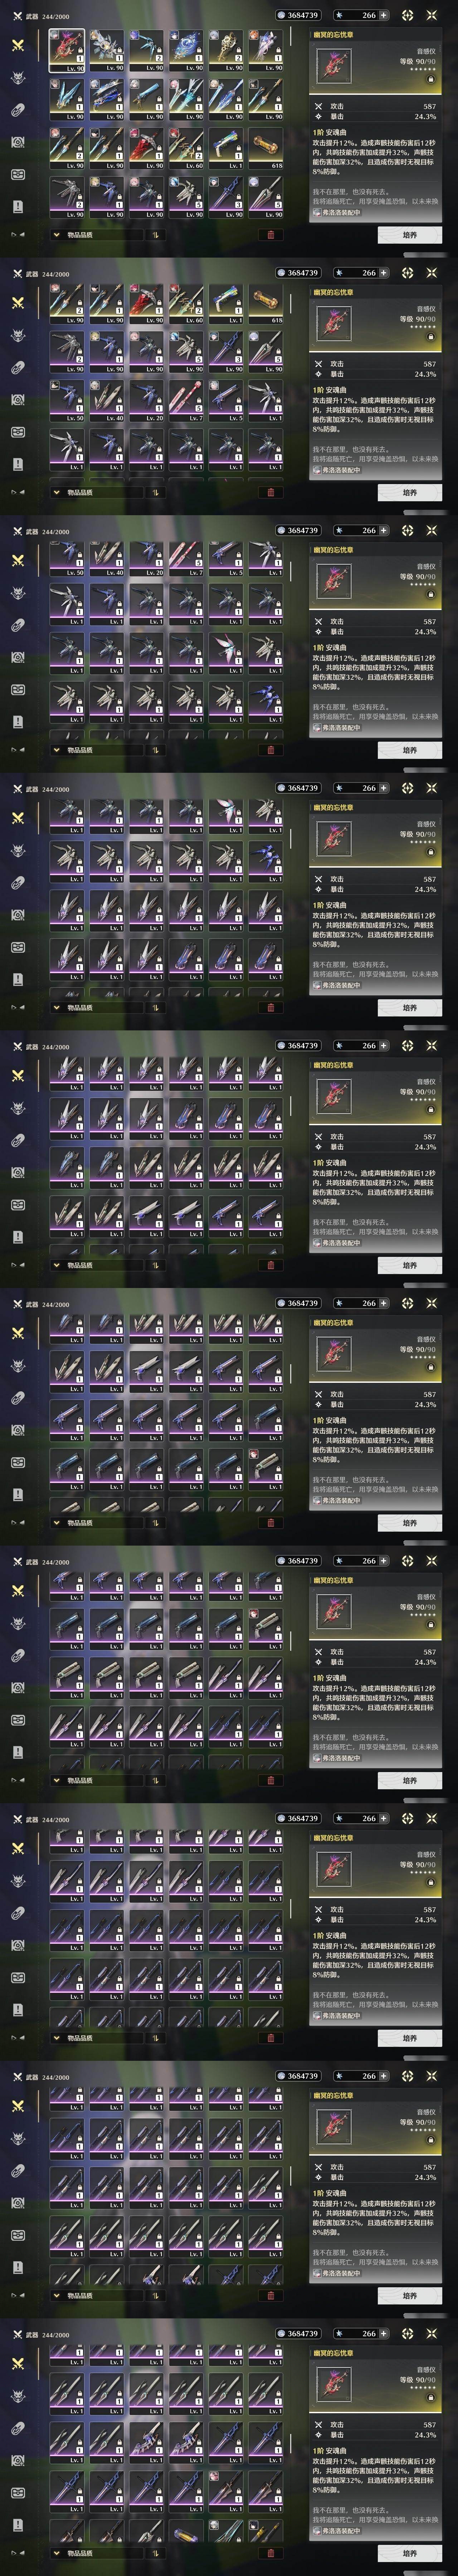Viewport: 458px width, 2576px height.
Task: Click the 弗洛洛装配中 equipped label in the topmost detail panel
Action: pyautogui.click(x=340, y=212)
